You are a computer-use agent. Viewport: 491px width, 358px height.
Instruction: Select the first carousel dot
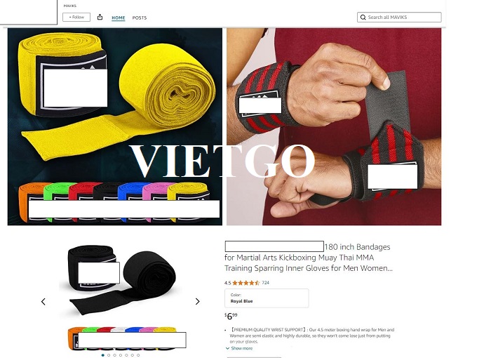[102, 355]
